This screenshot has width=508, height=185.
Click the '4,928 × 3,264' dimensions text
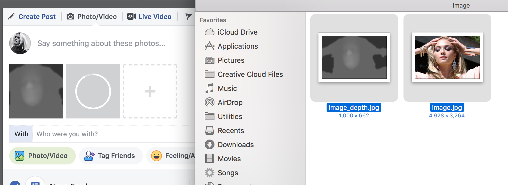point(447,115)
